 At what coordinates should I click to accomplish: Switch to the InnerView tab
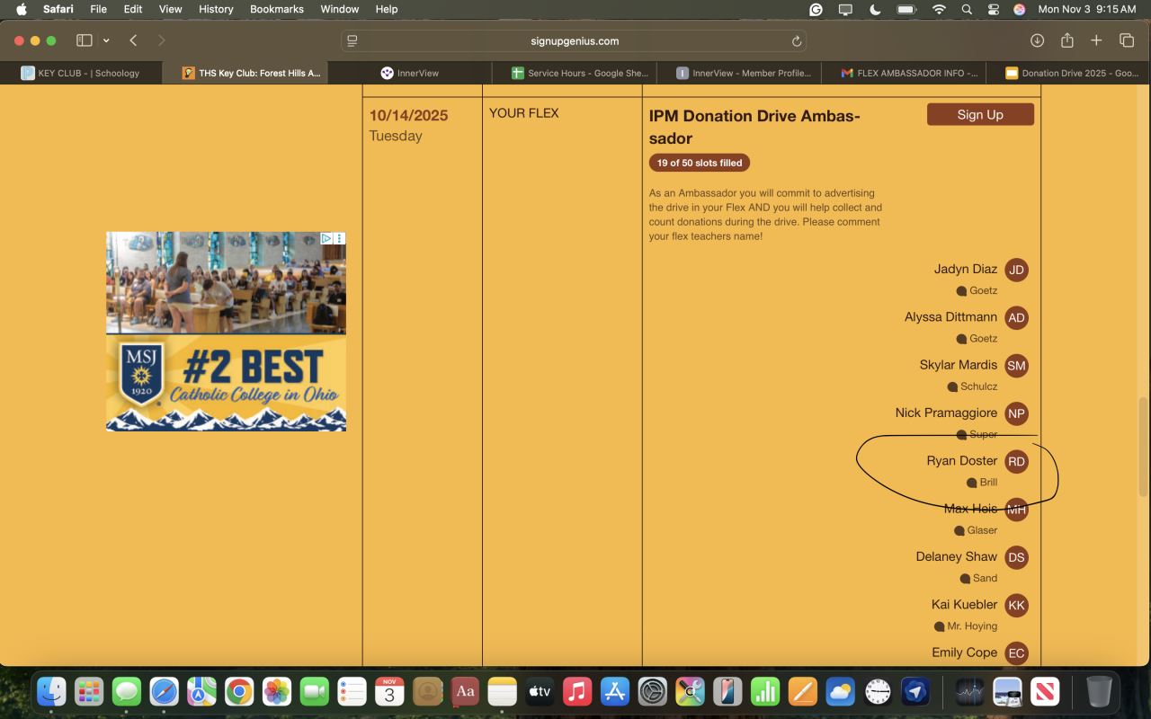(410, 73)
